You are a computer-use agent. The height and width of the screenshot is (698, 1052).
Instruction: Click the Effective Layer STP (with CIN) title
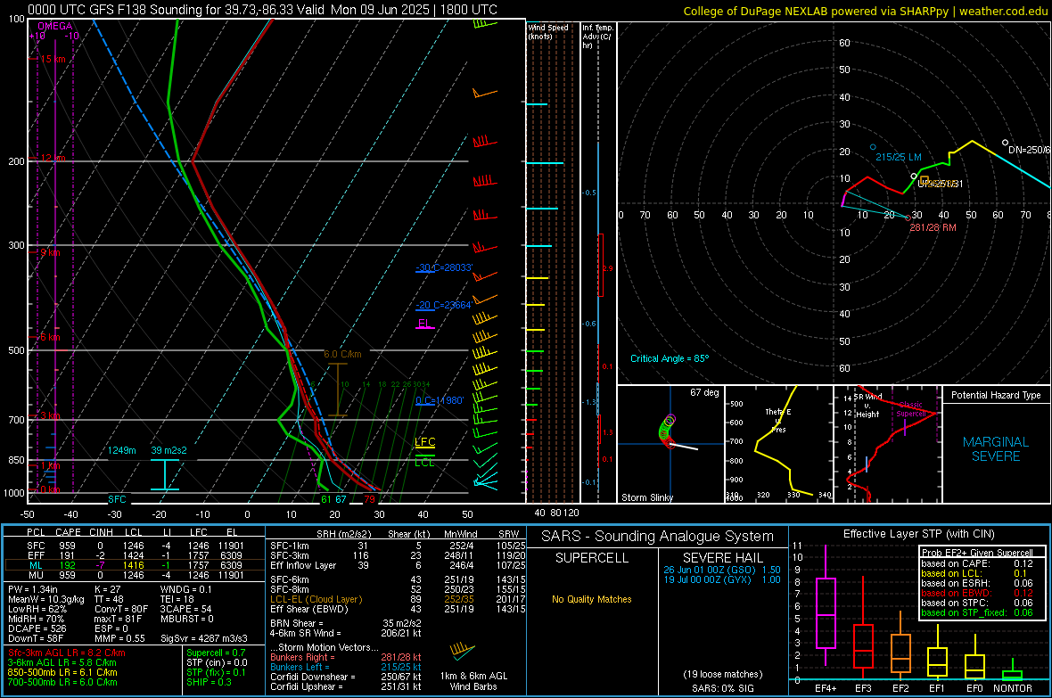pos(918,534)
